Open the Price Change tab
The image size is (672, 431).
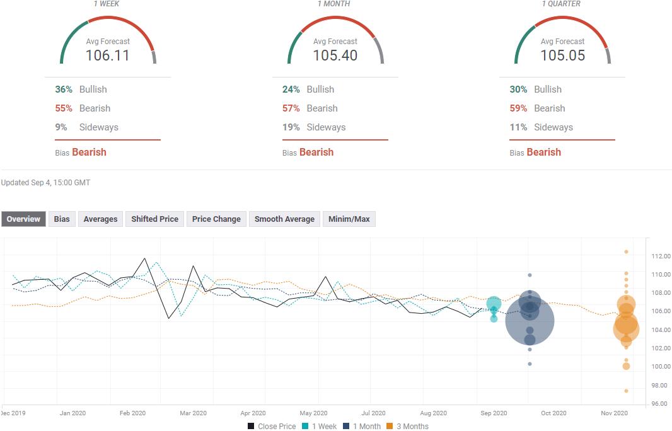[x=216, y=219]
